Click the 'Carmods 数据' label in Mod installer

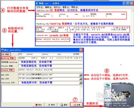[x=7, y=70]
